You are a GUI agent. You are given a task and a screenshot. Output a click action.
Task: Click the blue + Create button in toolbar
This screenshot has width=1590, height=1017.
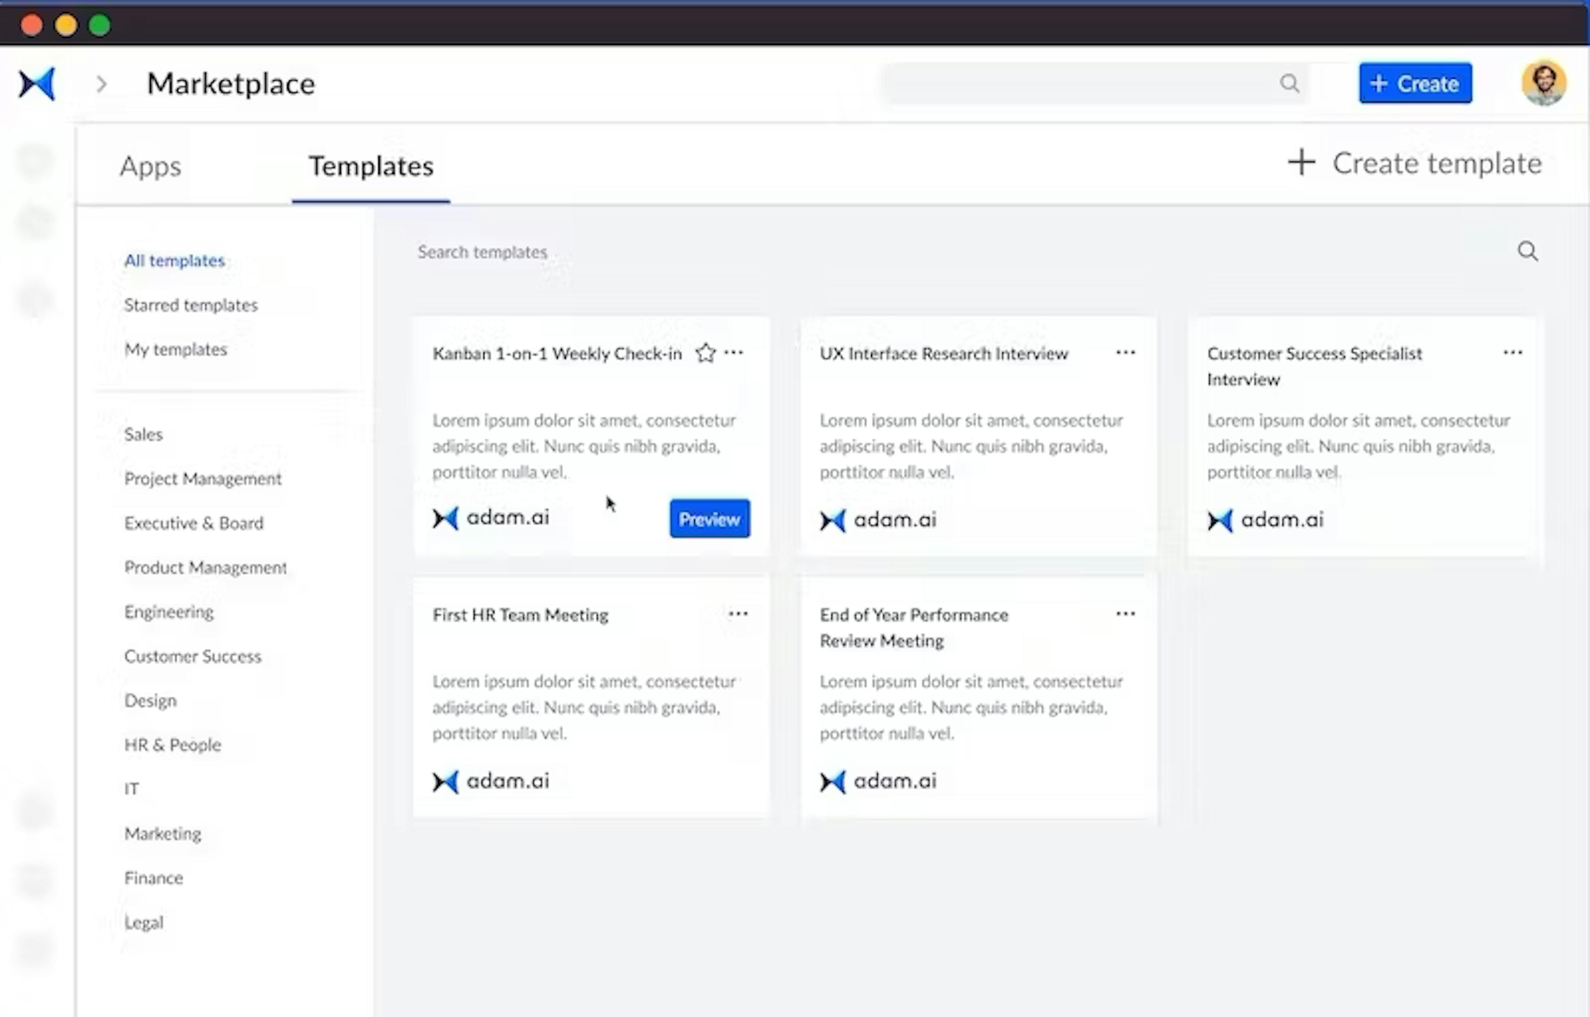coord(1415,82)
